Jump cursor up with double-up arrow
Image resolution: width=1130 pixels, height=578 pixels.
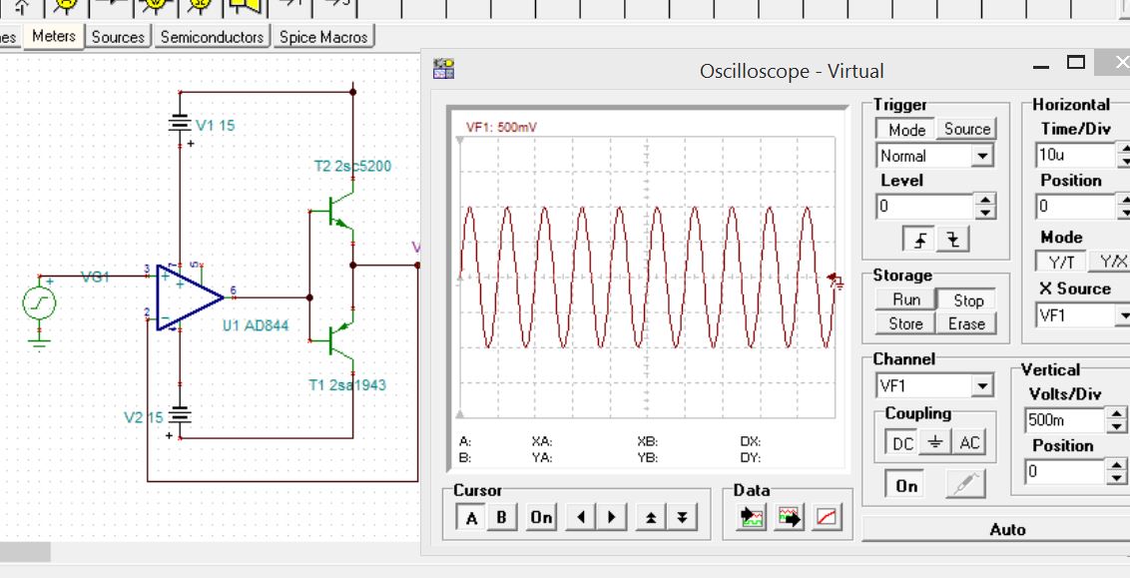pyautogui.click(x=651, y=517)
